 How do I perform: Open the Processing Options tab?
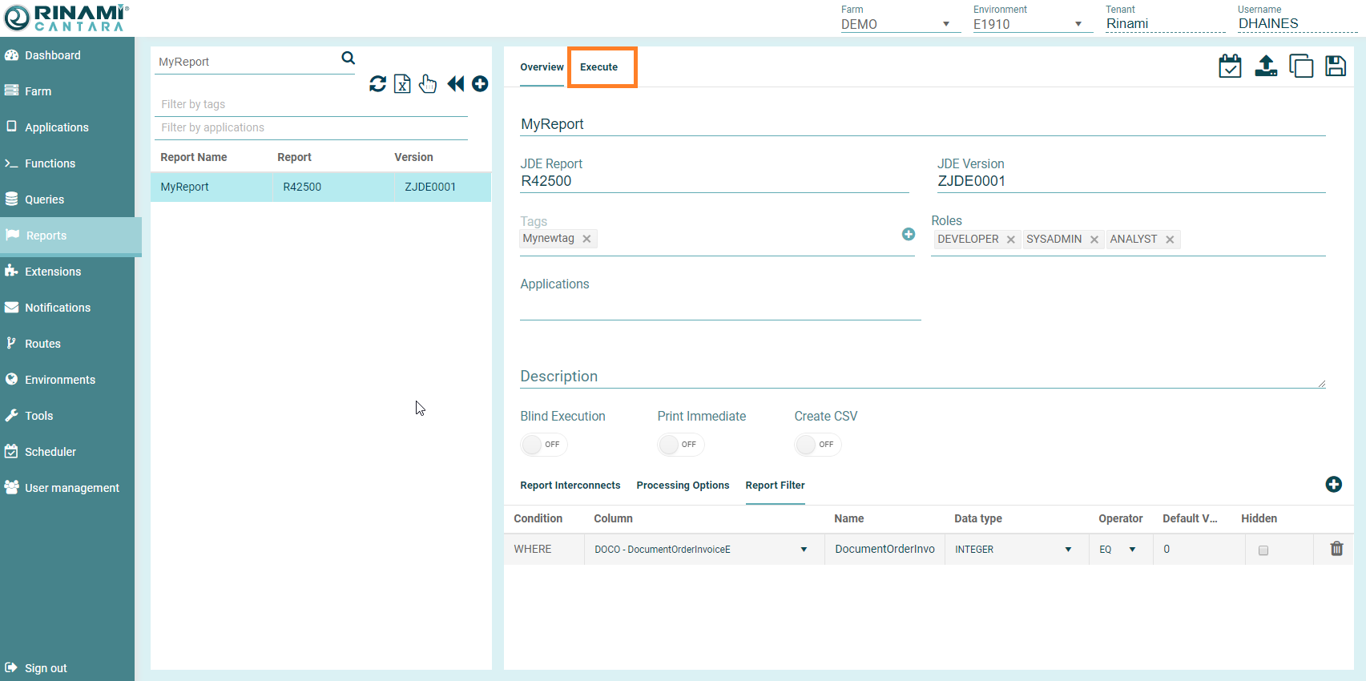click(683, 486)
